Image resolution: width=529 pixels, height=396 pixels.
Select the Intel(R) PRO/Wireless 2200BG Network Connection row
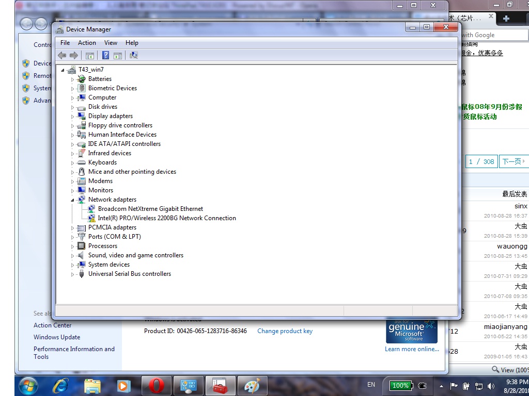pyautogui.click(x=167, y=218)
